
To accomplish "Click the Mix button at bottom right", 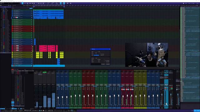I will (x=195, y=111).
